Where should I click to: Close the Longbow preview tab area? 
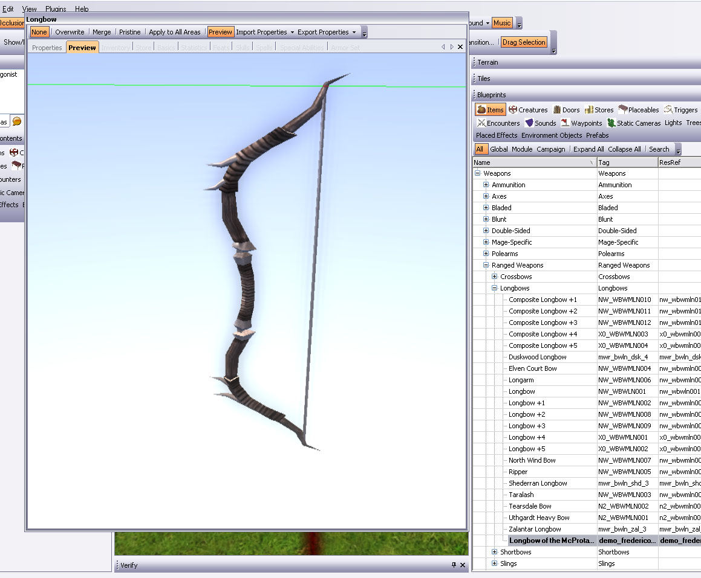click(460, 47)
